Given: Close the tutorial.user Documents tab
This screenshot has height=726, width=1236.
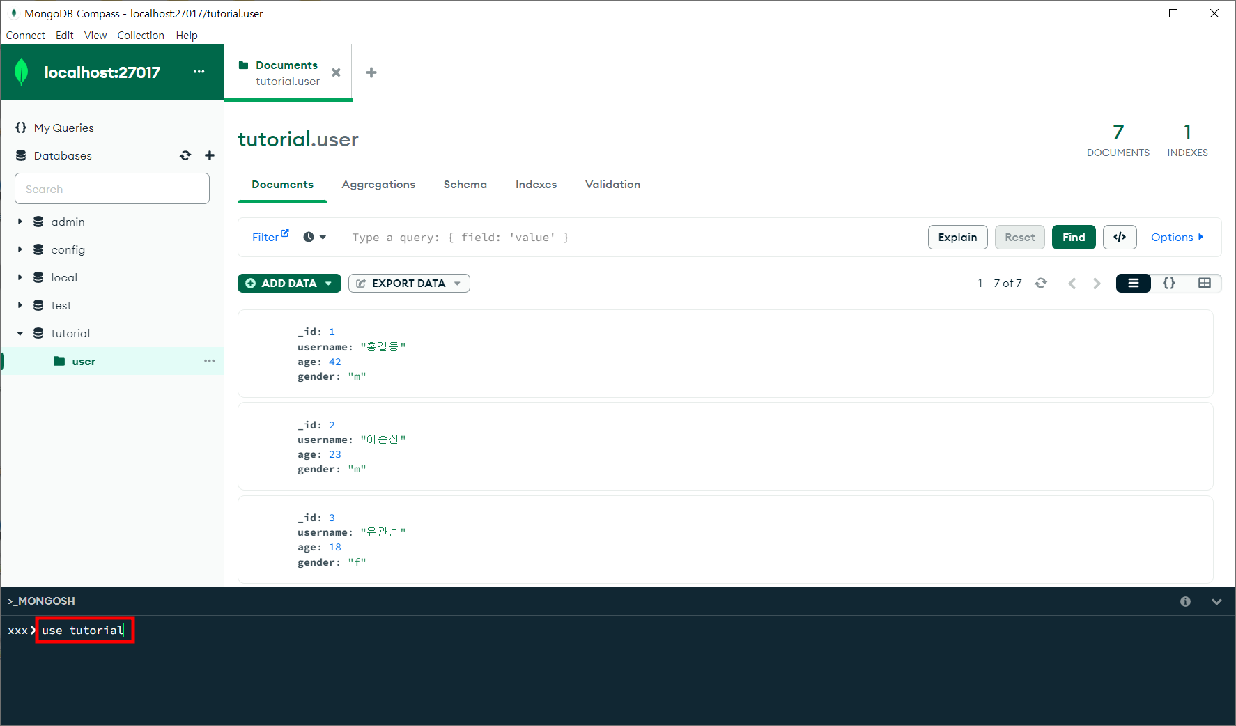Looking at the screenshot, I should (336, 72).
